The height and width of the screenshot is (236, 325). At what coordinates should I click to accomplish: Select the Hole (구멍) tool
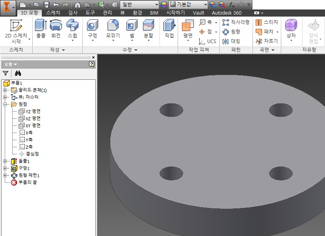pos(93,30)
